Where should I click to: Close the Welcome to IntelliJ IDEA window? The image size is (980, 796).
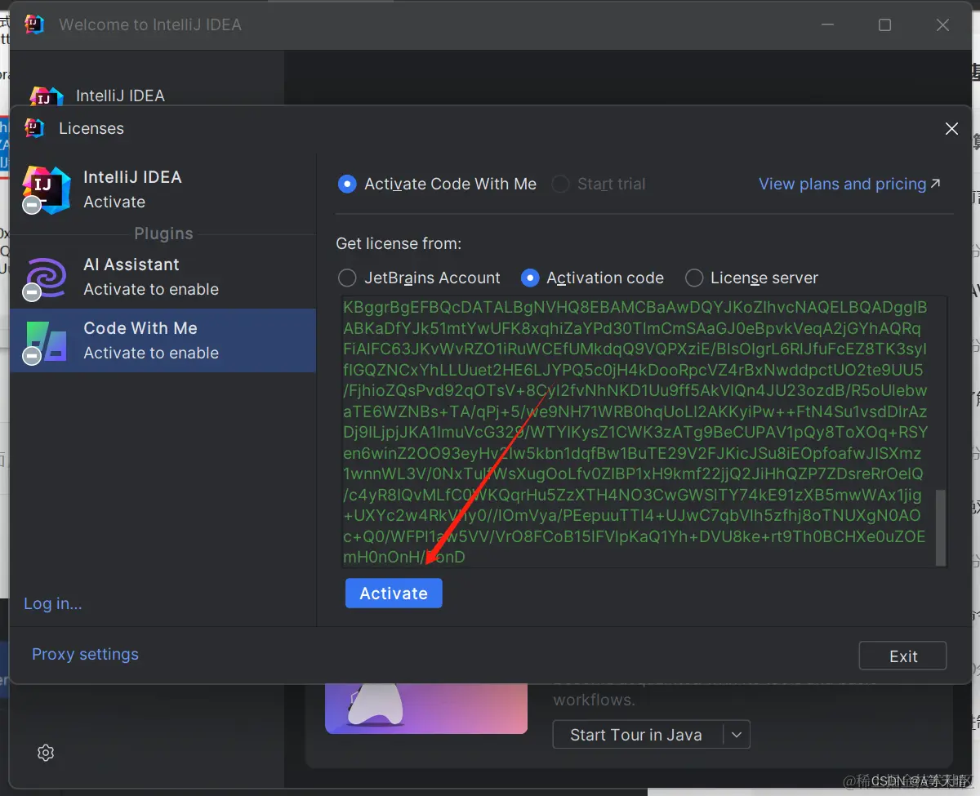click(x=942, y=25)
